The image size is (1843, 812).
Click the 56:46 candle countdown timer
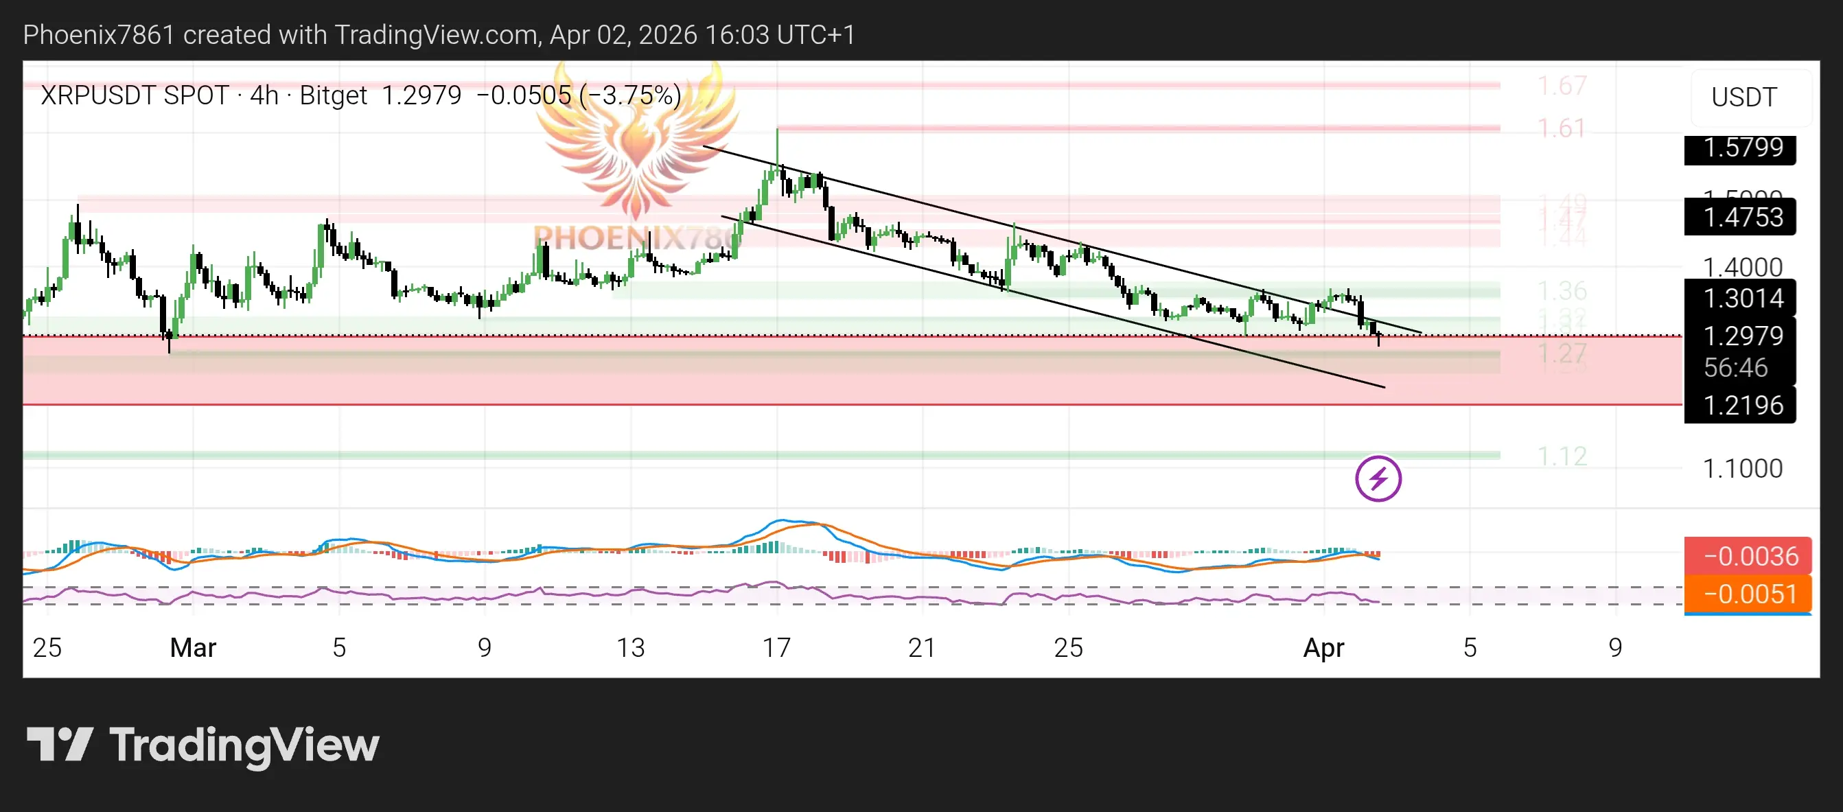(x=1735, y=368)
